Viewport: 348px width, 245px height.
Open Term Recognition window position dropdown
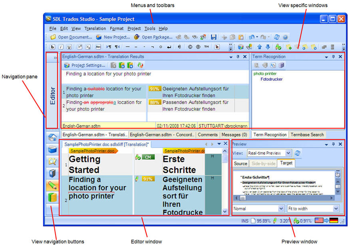pos(326,57)
